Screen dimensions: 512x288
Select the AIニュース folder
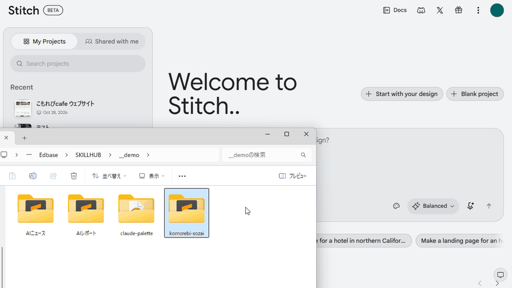36,214
